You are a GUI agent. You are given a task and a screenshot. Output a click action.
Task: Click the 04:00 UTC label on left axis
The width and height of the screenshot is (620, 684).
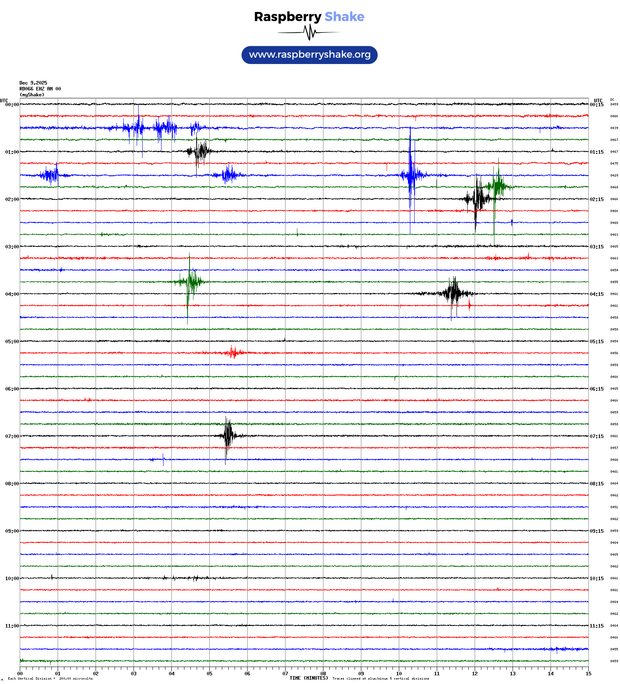point(12,294)
